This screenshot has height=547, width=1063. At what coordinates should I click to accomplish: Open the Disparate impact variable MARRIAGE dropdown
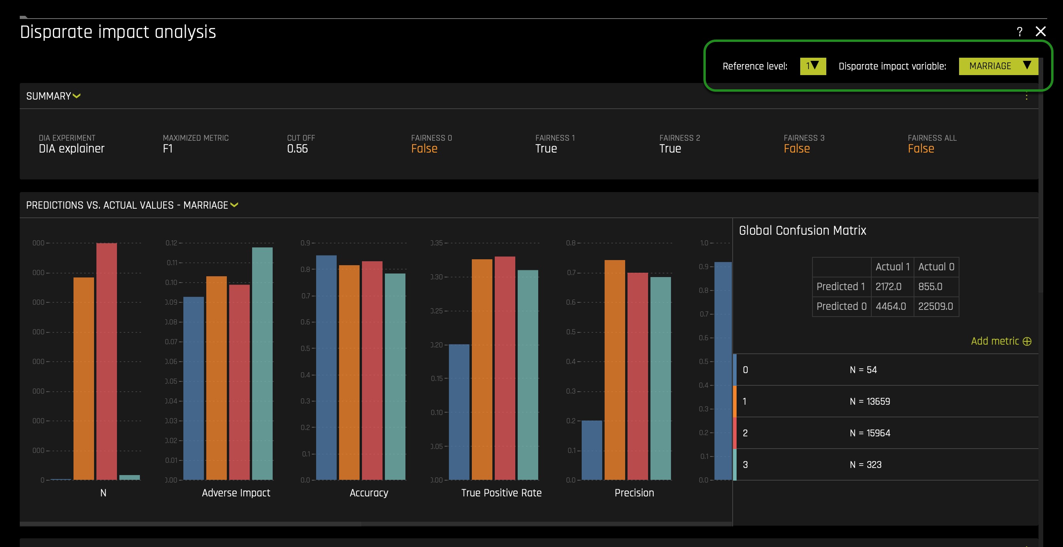(998, 66)
